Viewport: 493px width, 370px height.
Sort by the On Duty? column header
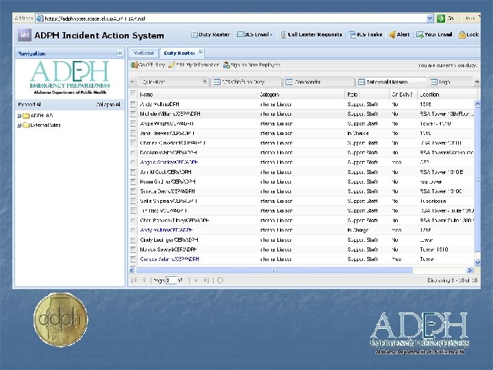(403, 95)
